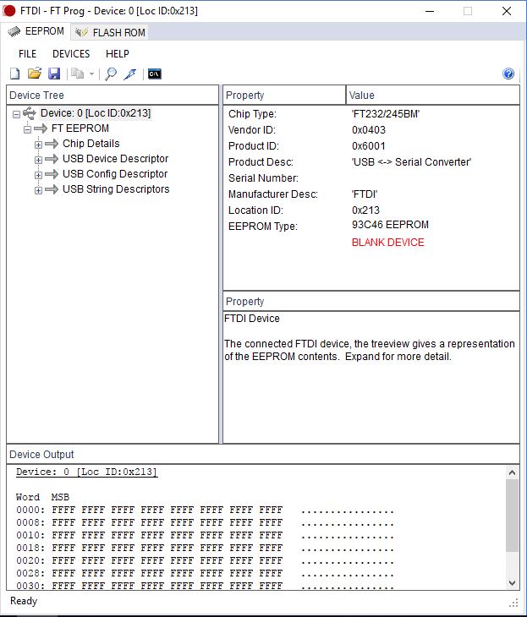Close the FT Prog window
This screenshot has width=527, height=617.
[x=507, y=11]
